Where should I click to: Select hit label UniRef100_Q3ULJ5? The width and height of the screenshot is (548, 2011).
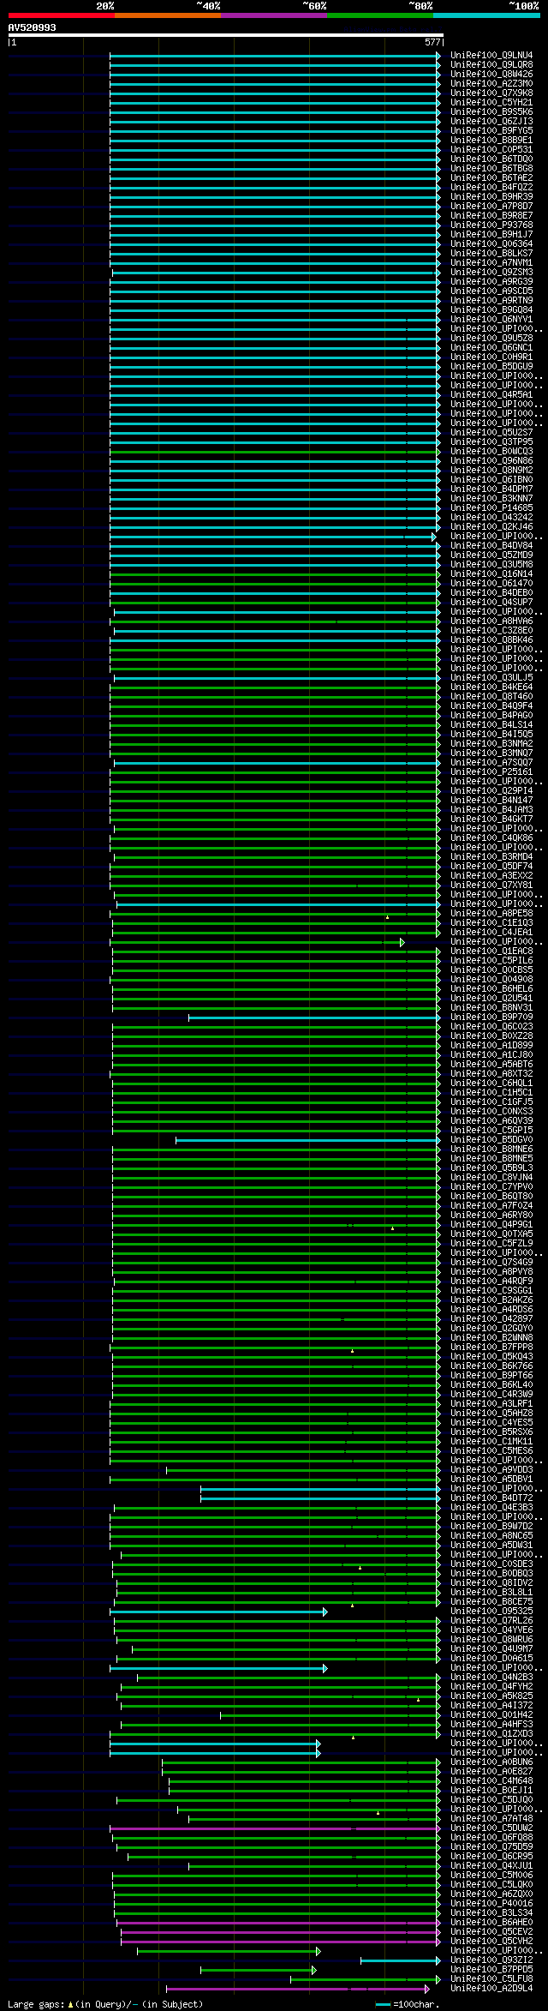tap(491, 678)
